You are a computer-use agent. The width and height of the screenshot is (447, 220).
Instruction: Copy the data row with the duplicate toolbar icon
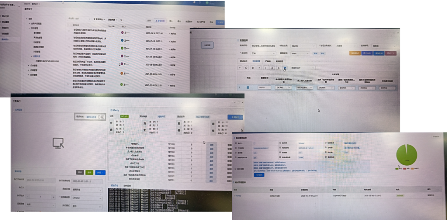tap(246, 68)
